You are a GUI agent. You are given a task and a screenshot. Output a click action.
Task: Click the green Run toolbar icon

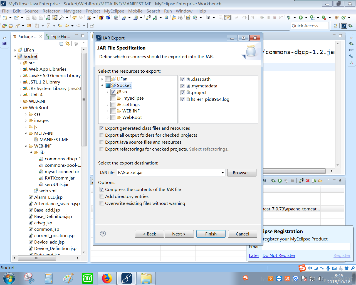(x=301, y=18)
